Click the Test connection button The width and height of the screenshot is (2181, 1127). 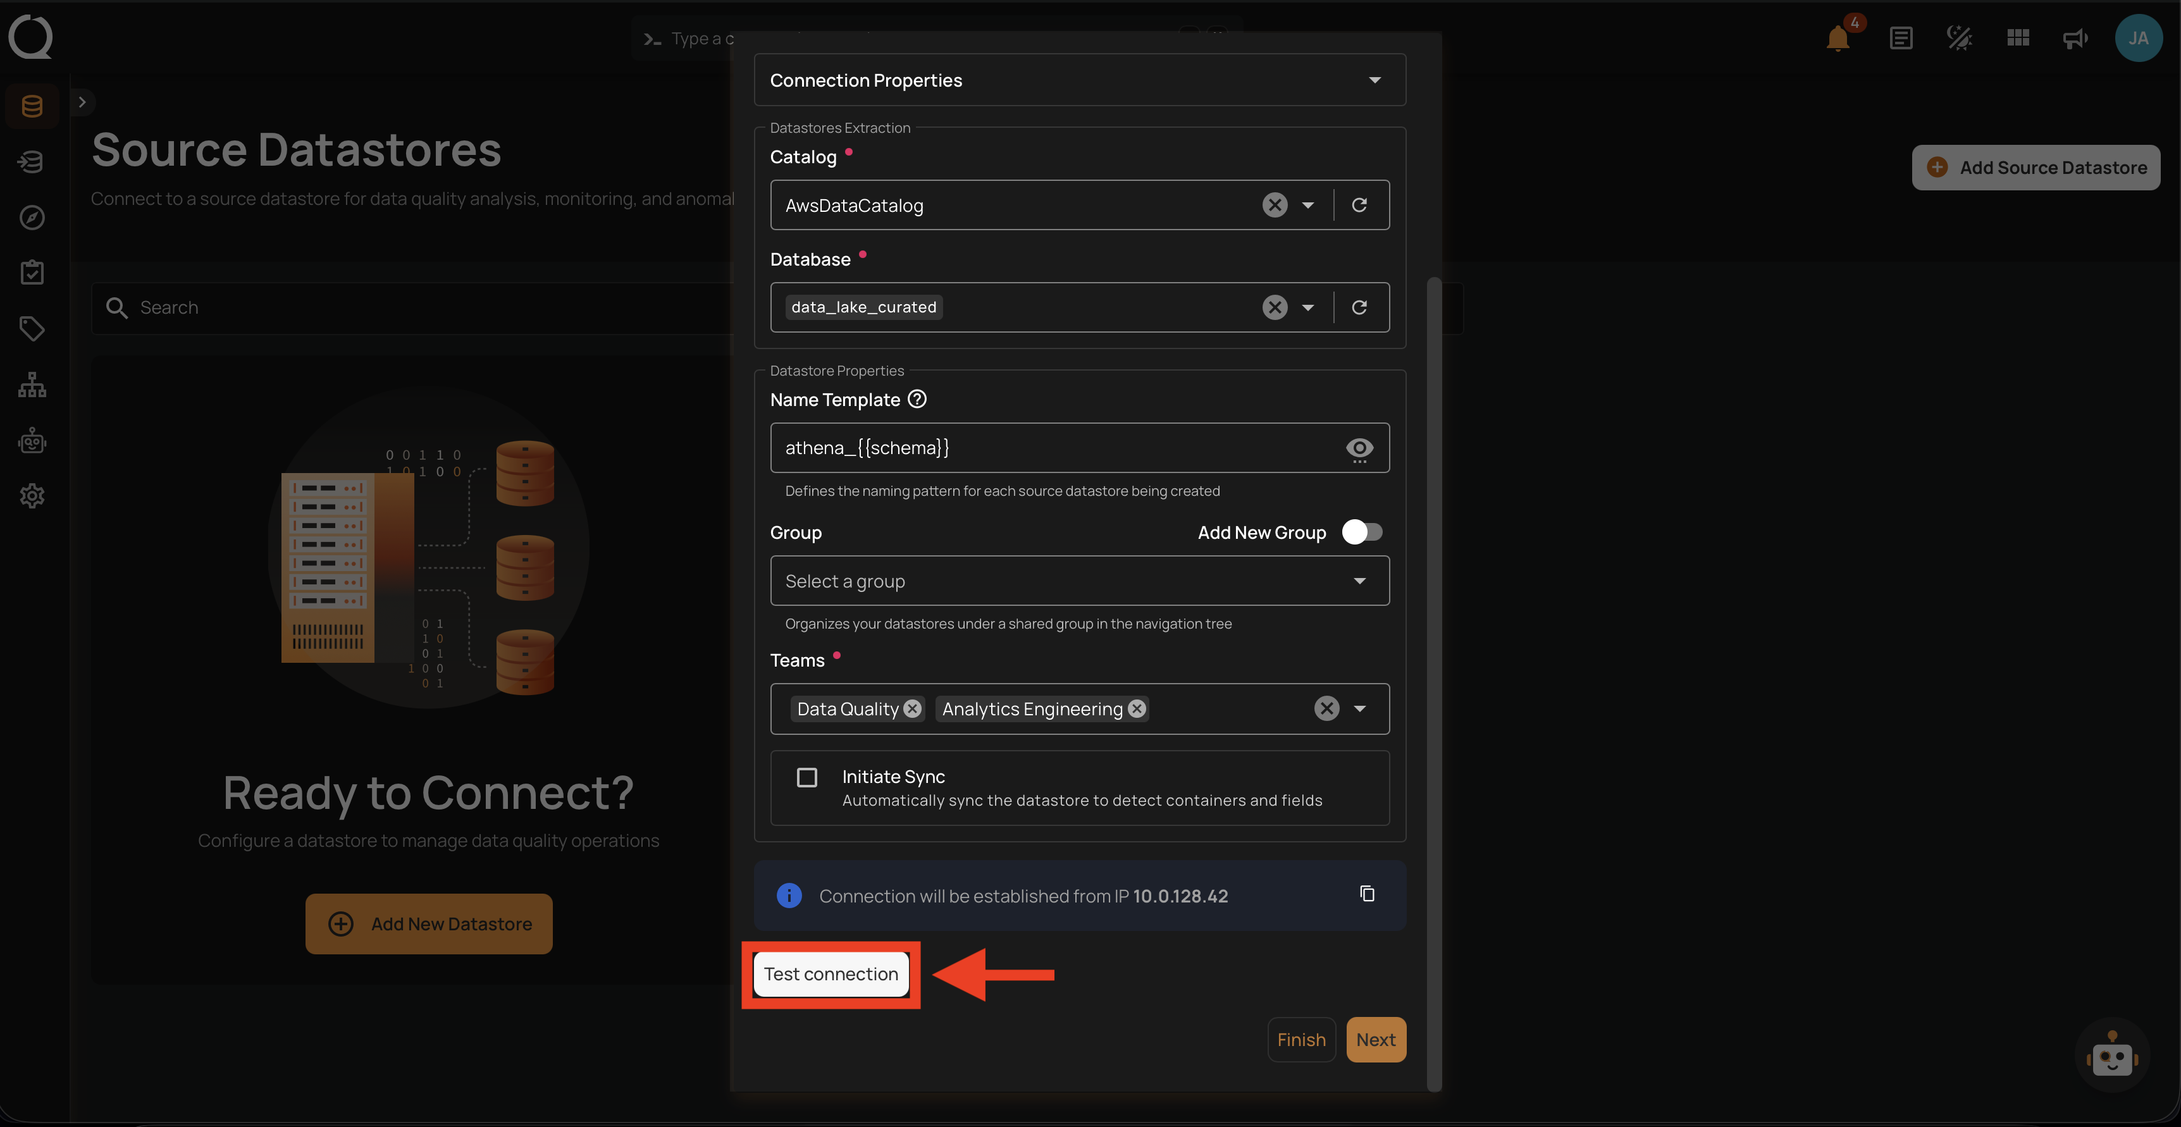[x=831, y=974]
